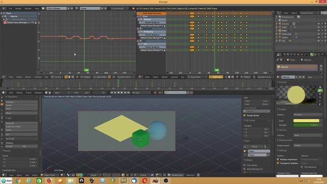Open the Surface shader type dropdown
The image size is (327, 184).
[x=308, y=114]
